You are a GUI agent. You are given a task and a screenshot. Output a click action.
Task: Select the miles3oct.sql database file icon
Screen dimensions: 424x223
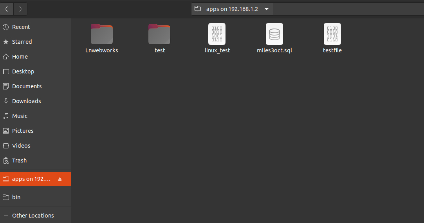click(274, 34)
